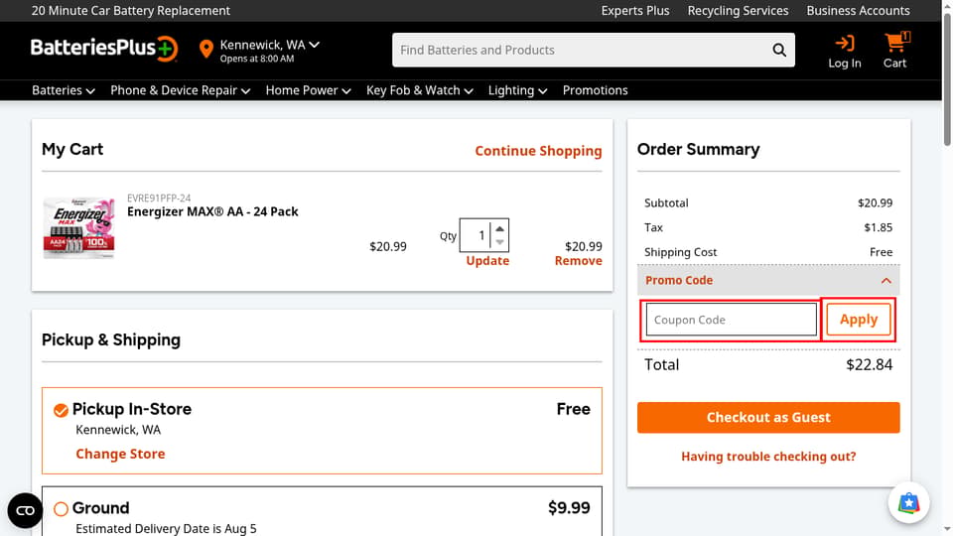Focus Find Batteries and Products search
This screenshot has width=953, height=536.
coord(581,50)
